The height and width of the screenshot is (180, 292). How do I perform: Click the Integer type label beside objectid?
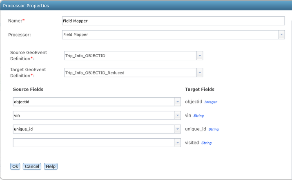point(211,102)
